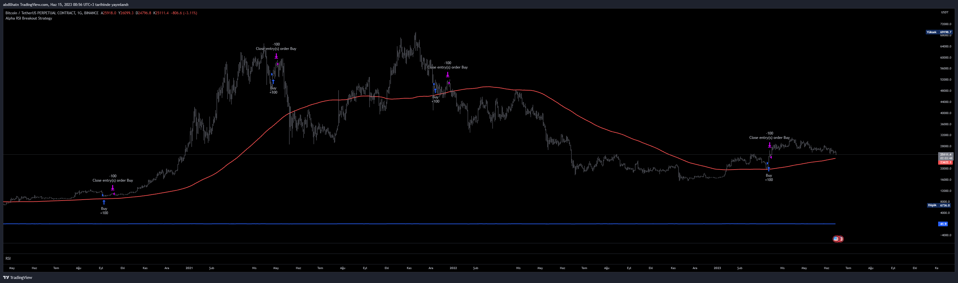Click the open value A25918.0
This screenshot has height=283, width=958.
pos(108,13)
